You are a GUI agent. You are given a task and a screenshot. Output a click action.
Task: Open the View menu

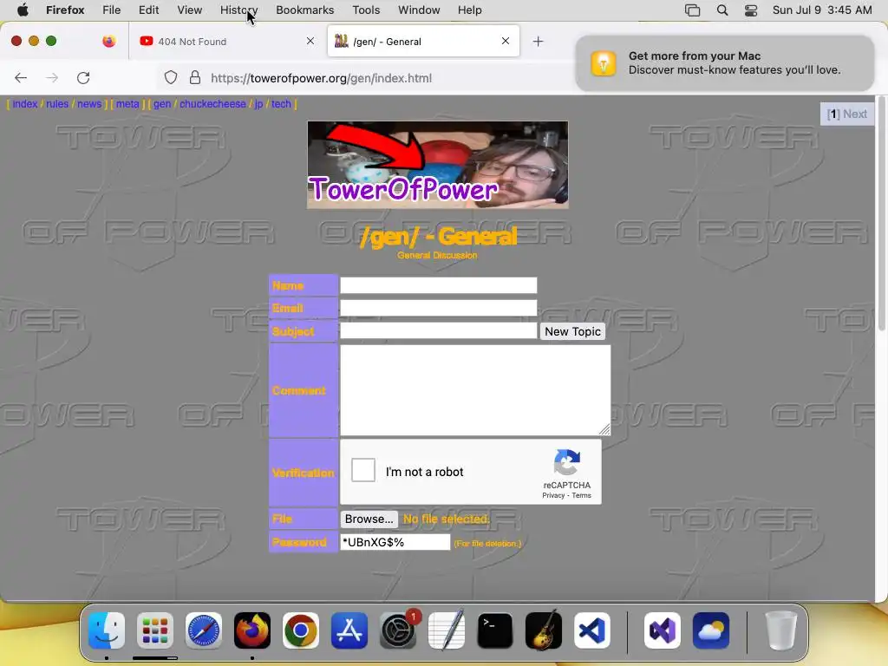click(190, 10)
